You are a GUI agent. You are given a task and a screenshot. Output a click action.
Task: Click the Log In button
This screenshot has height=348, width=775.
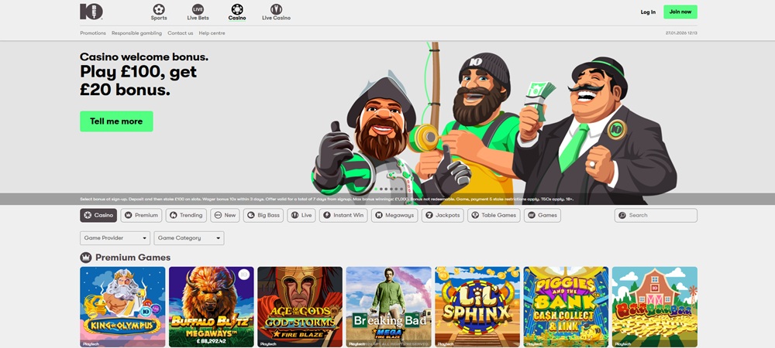(648, 12)
